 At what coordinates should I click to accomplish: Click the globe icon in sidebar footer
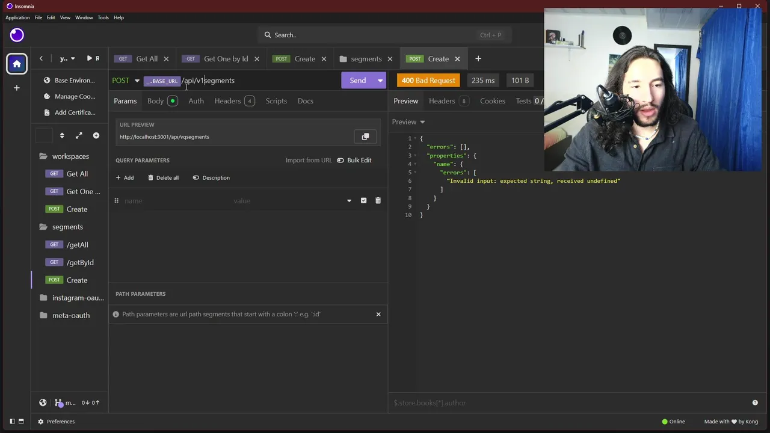pos(43,403)
